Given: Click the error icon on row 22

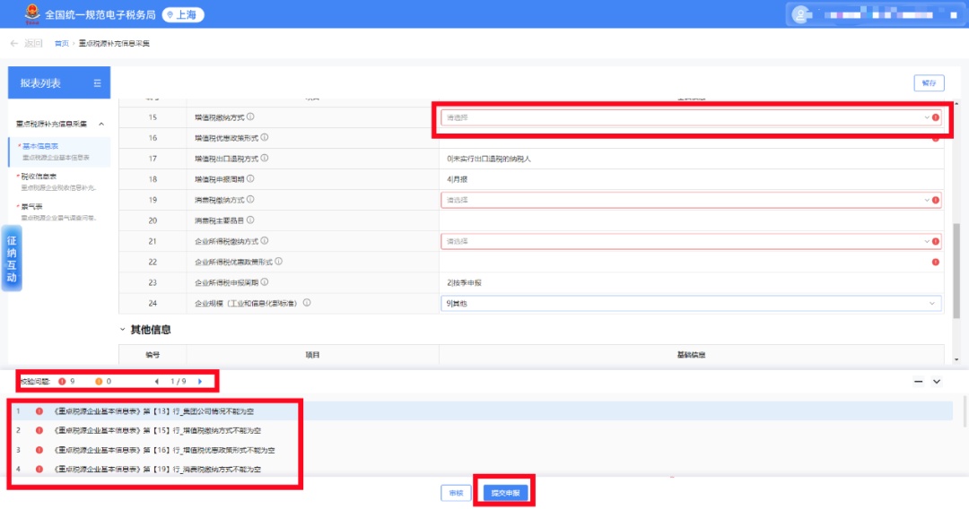Looking at the screenshot, I should pyautogui.click(x=936, y=262).
